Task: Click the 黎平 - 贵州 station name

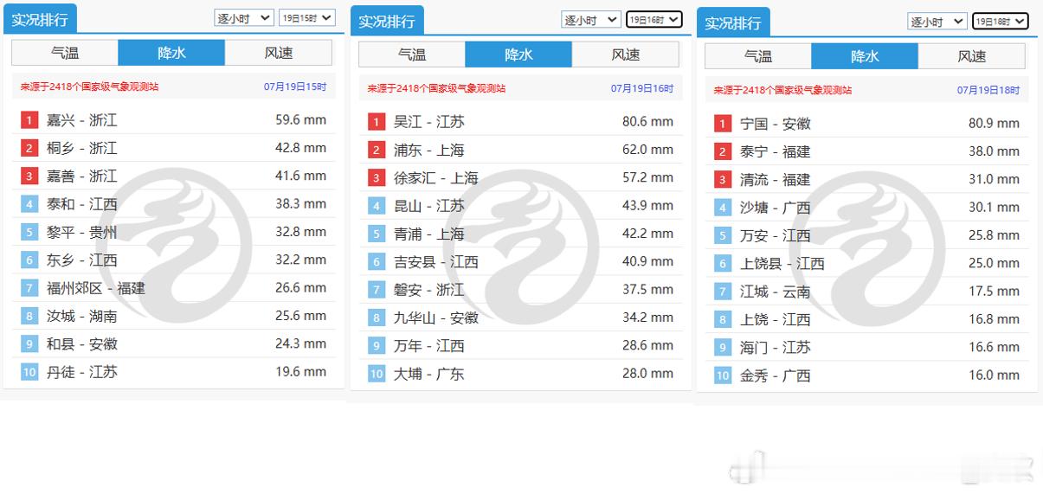Action: click(x=81, y=232)
